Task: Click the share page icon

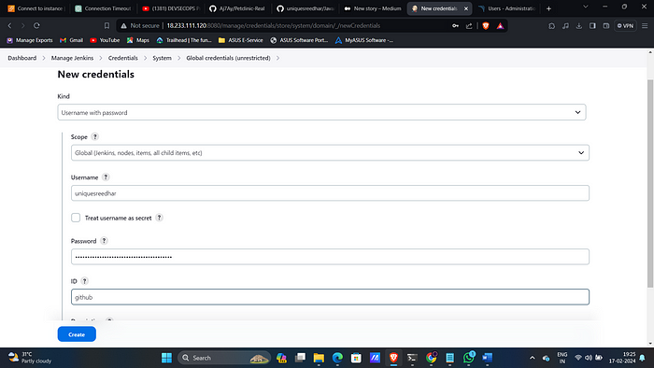Action: 469,25
